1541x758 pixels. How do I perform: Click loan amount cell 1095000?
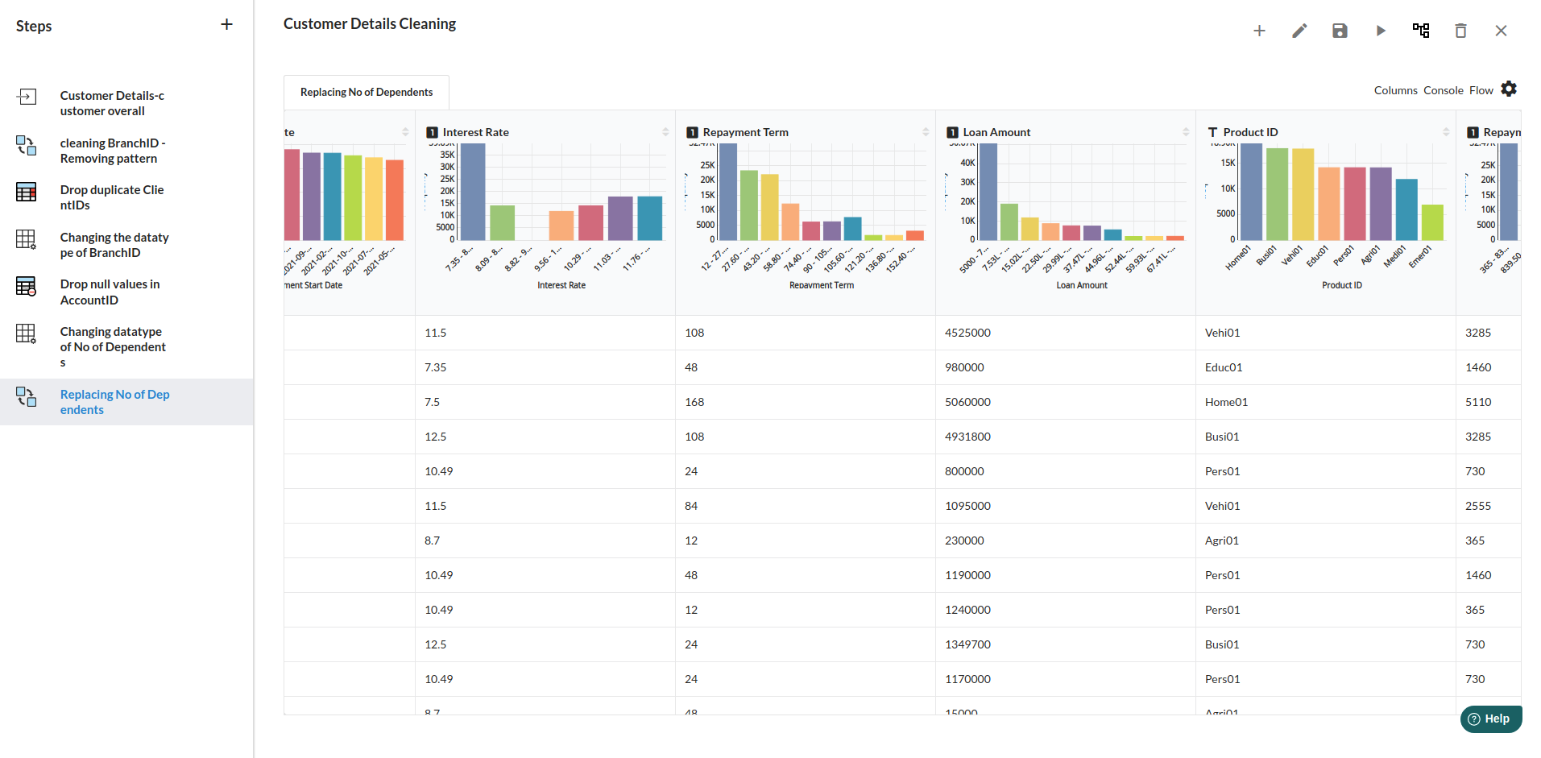tap(967, 506)
